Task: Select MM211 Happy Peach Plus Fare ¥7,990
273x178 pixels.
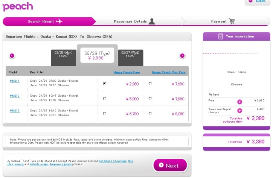Action: tap(150, 84)
